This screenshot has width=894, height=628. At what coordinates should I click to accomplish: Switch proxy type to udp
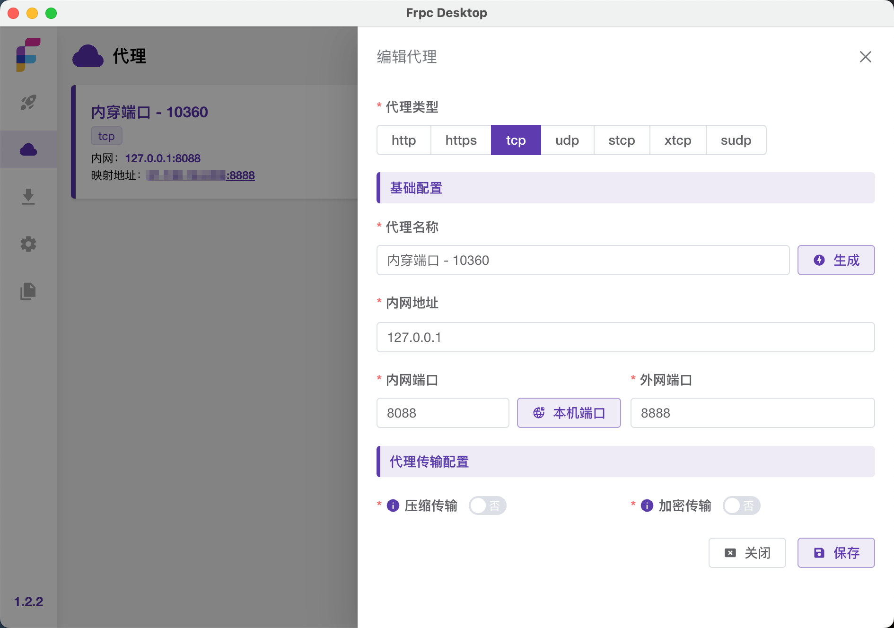tap(567, 140)
